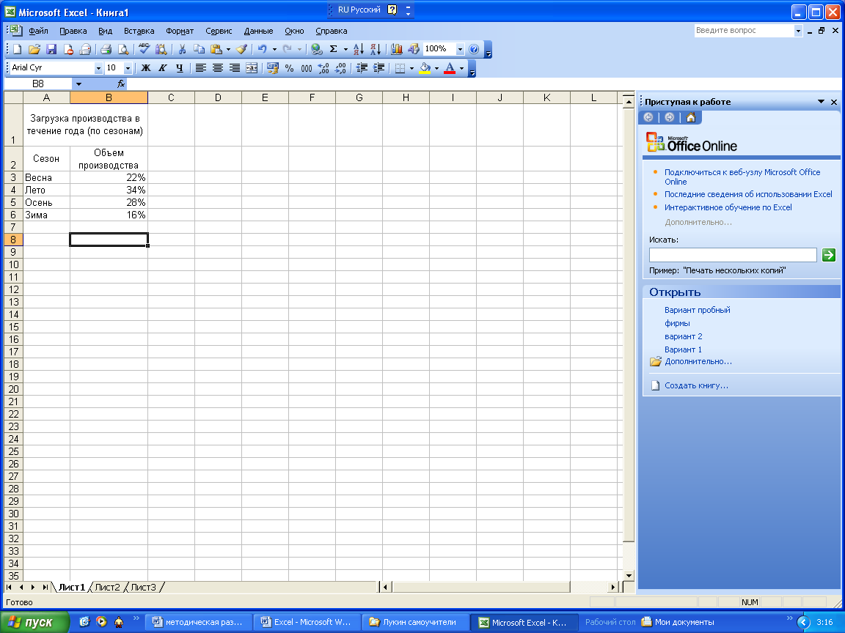Align cell text right
Screen dimensions: 845x633
[235, 68]
